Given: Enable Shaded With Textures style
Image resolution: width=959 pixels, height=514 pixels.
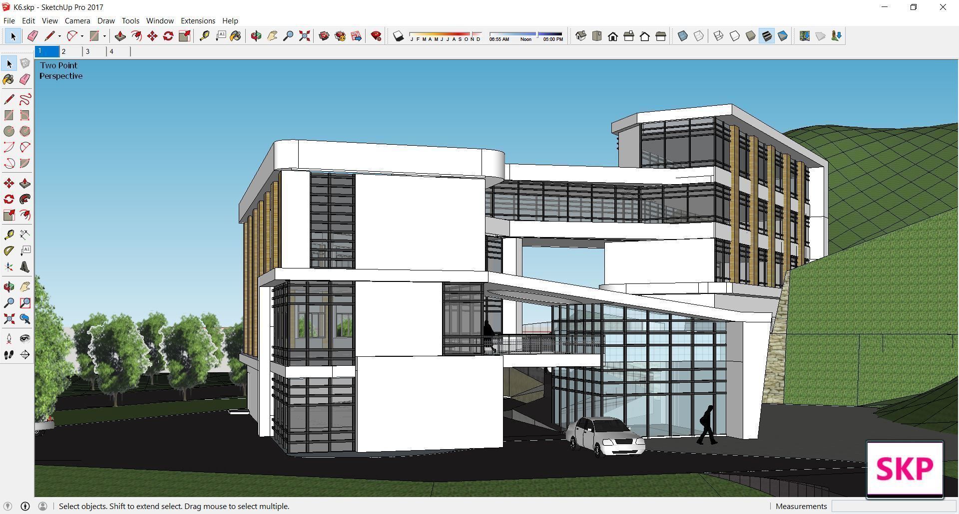Looking at the screenshot, I should point(767,36).
